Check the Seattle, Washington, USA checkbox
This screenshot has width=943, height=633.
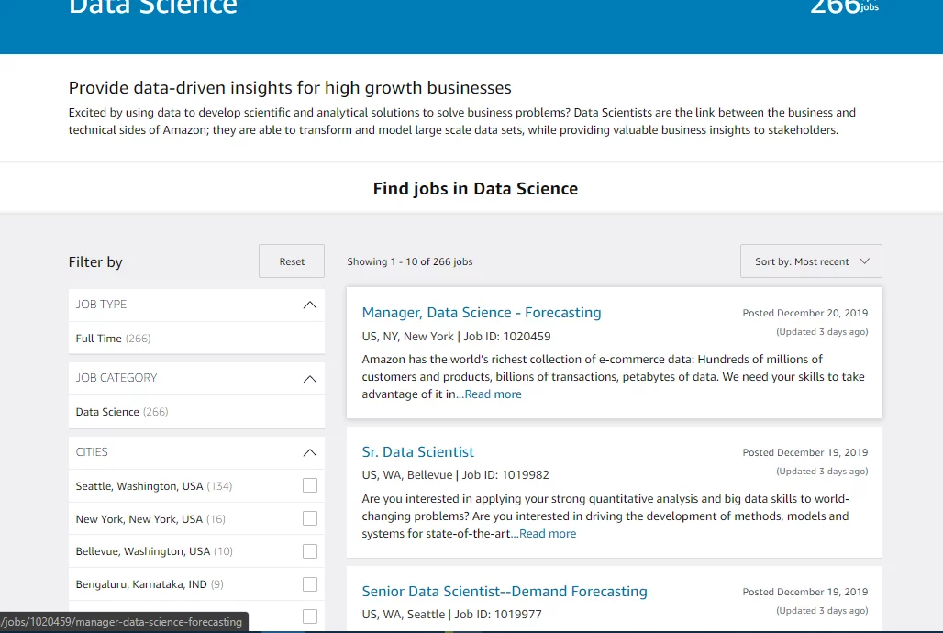(310, 485)
